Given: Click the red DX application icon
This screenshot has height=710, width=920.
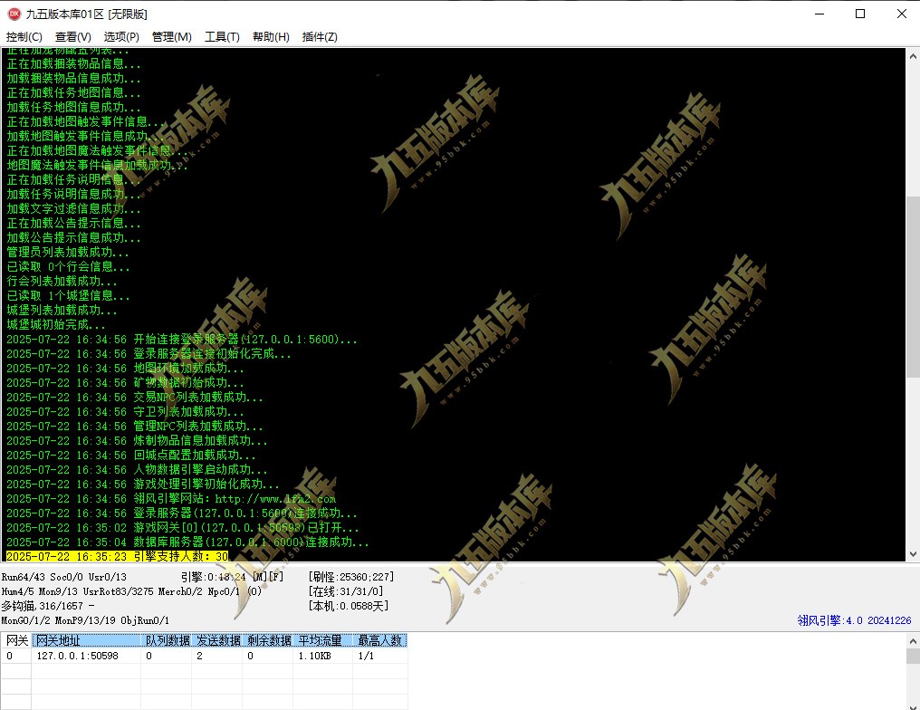Looking at the screenshot, I should click(x=14, y=14).
